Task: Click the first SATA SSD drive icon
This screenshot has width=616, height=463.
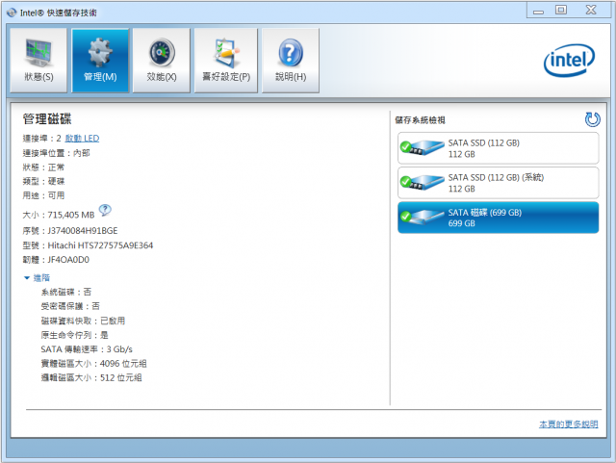Action: [x=422, y=147]
